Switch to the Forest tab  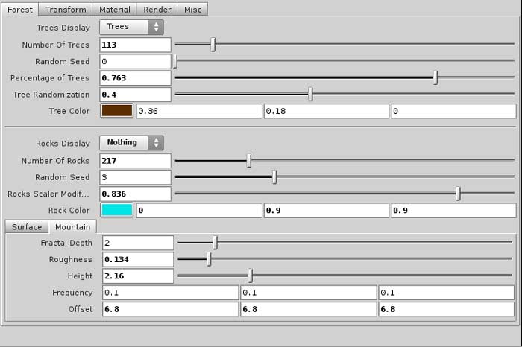(x=20, y=9)
